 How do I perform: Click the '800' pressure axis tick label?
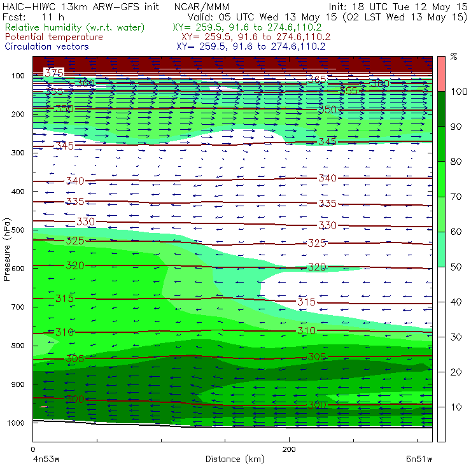18,346
